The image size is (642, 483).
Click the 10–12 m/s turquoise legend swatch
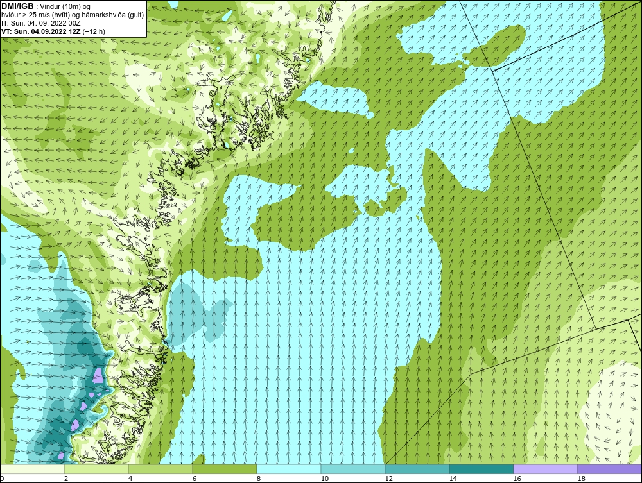coord(353,469)
